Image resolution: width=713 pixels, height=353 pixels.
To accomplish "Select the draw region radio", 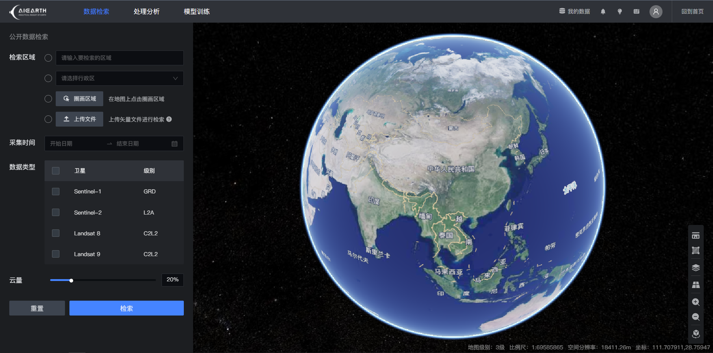I will click(x=48, y=99).
